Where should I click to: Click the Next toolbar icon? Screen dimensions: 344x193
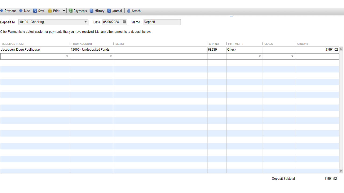coord(21,11)
